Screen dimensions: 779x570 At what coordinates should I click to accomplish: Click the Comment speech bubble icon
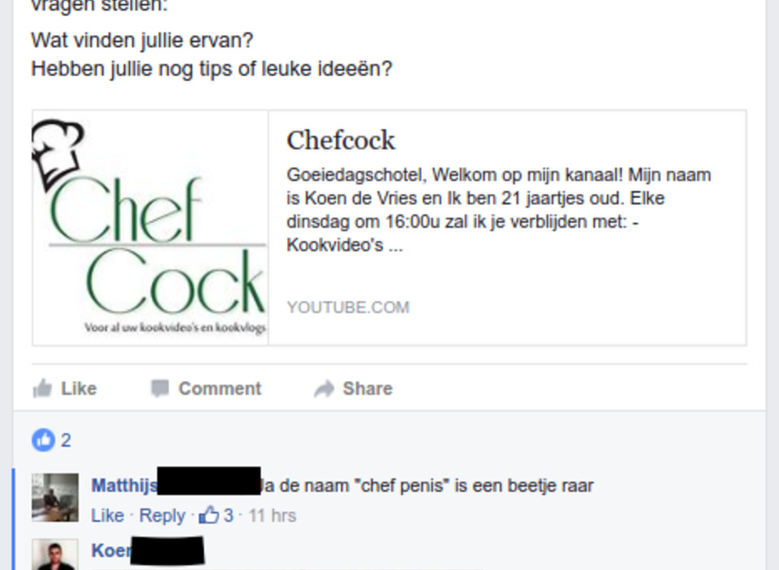[x=160, y=388]
